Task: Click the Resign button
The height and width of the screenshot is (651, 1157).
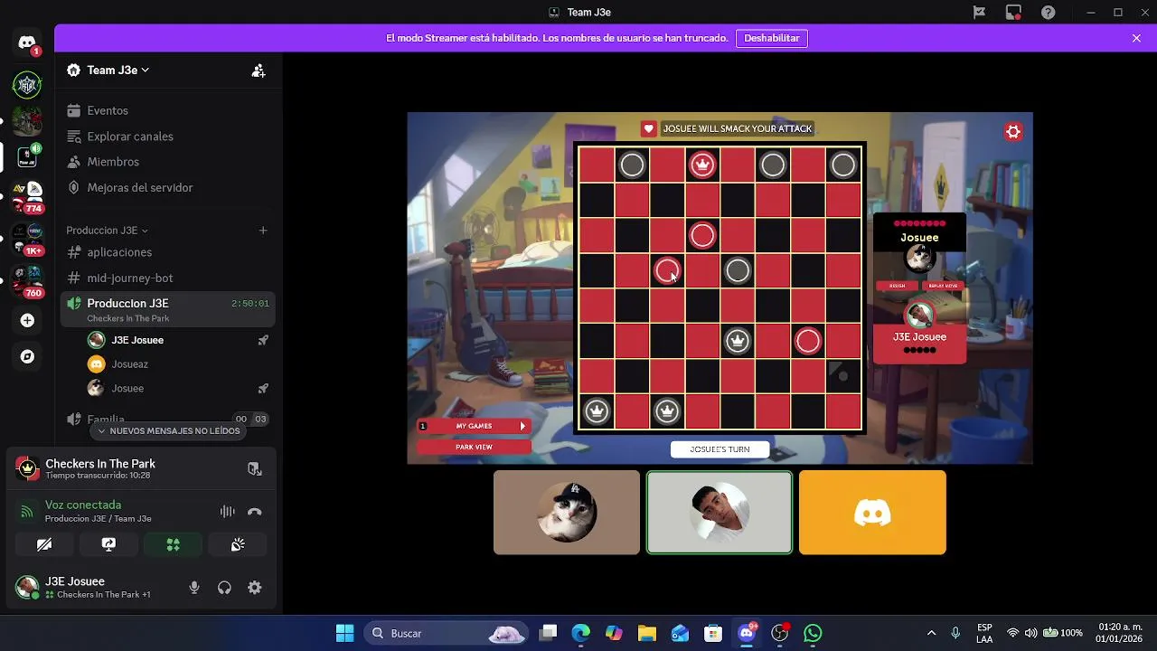Action: pyautogui.click(x=897, y=286)
